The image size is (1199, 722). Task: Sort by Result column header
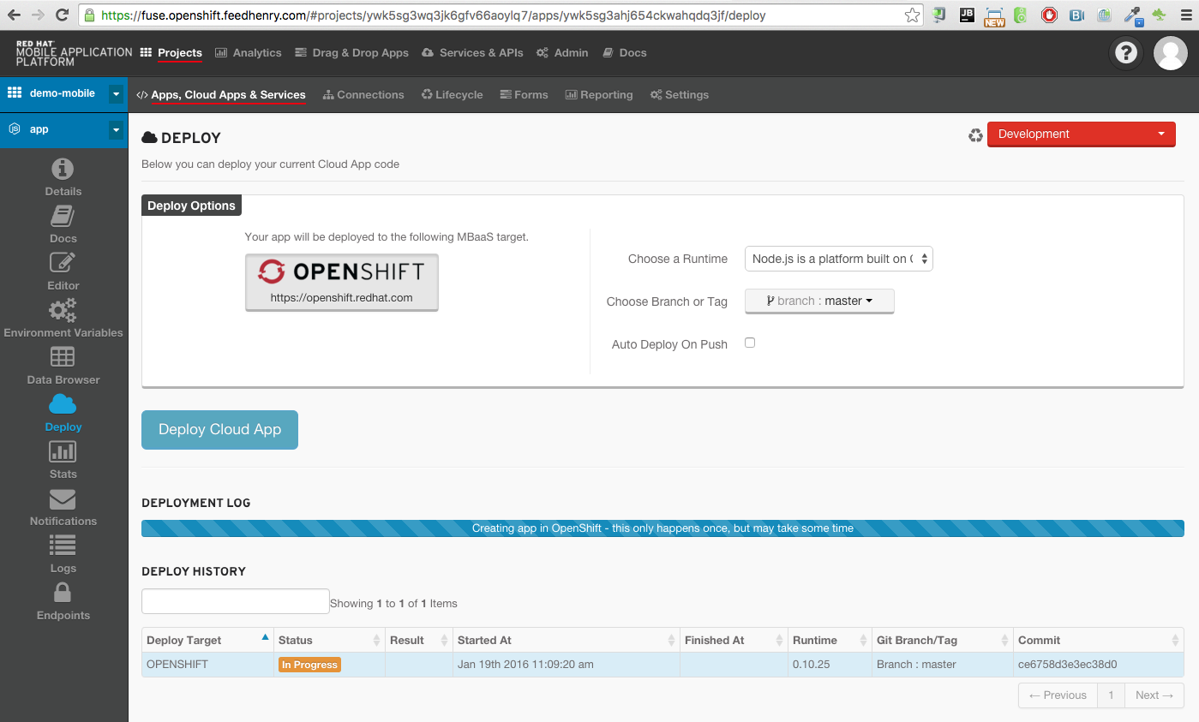click(x=419, y=640)
